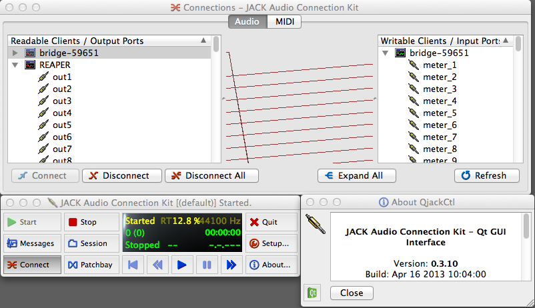Viewport: 535px width, 308px height.
Task: Click REAPER client monitor icon
Action: coord(30,65)
